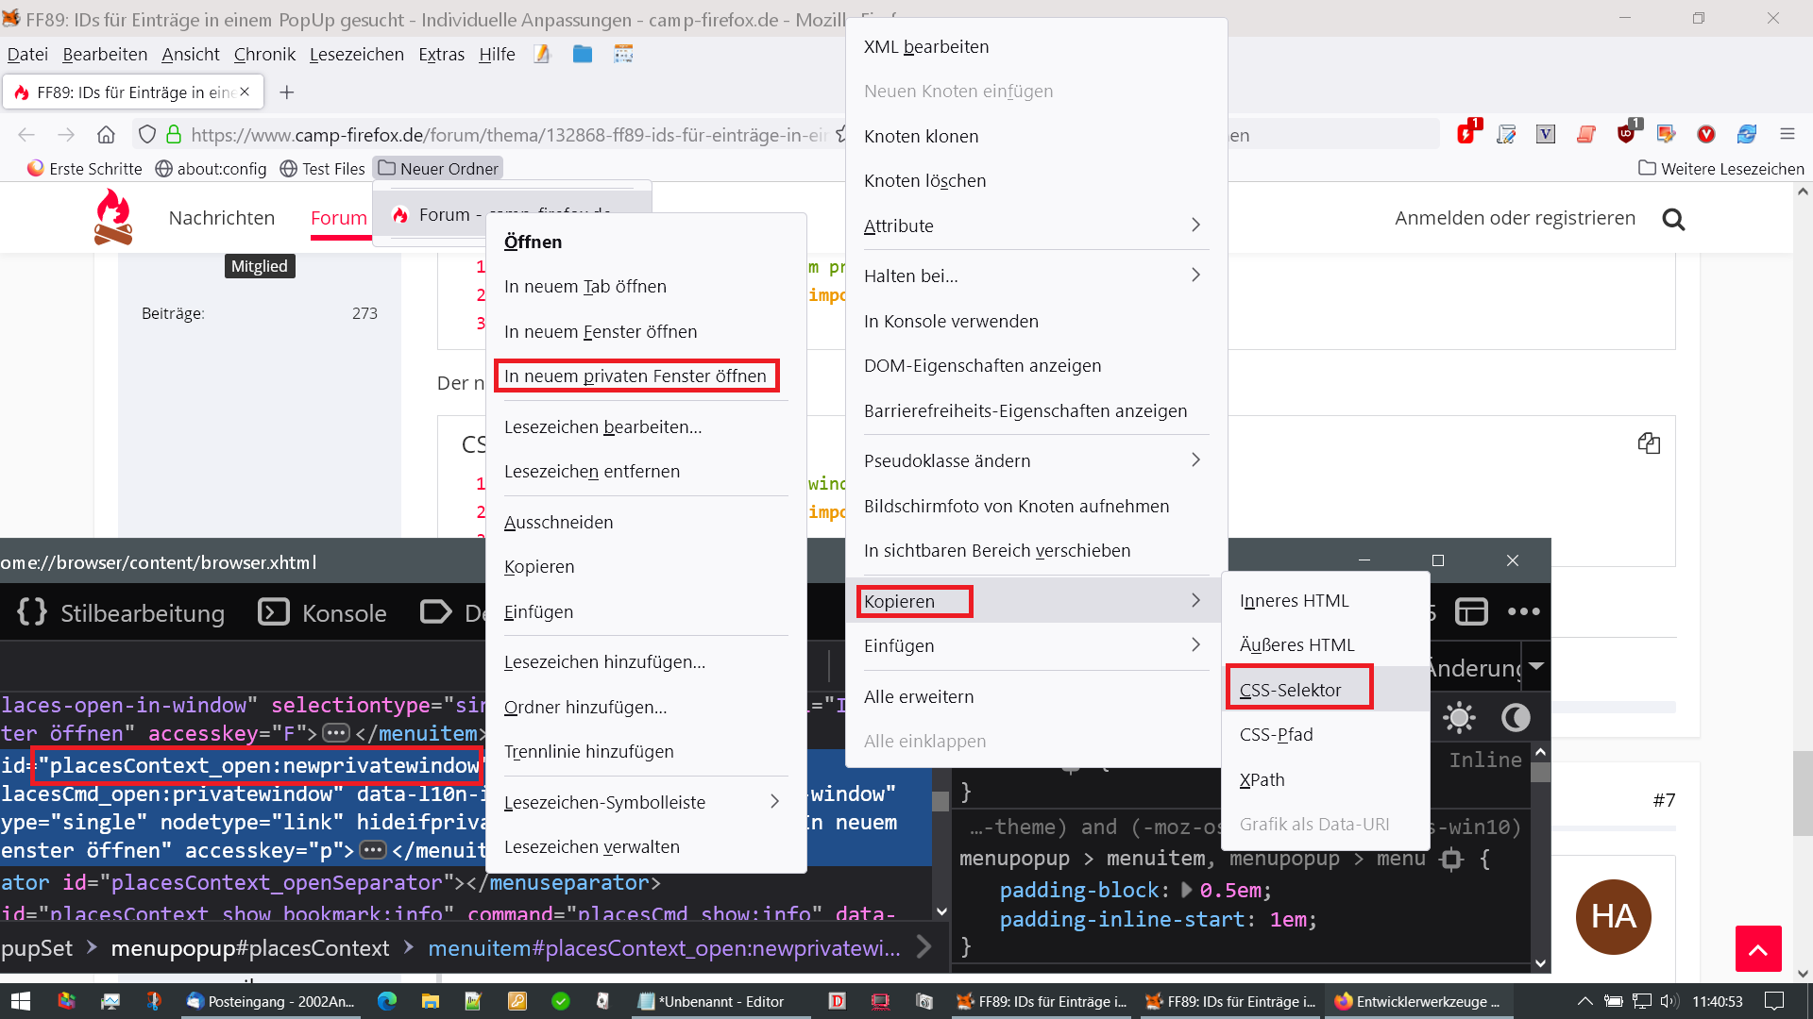
Task: Open the Windows Start button
Action: coord(20,1001)
